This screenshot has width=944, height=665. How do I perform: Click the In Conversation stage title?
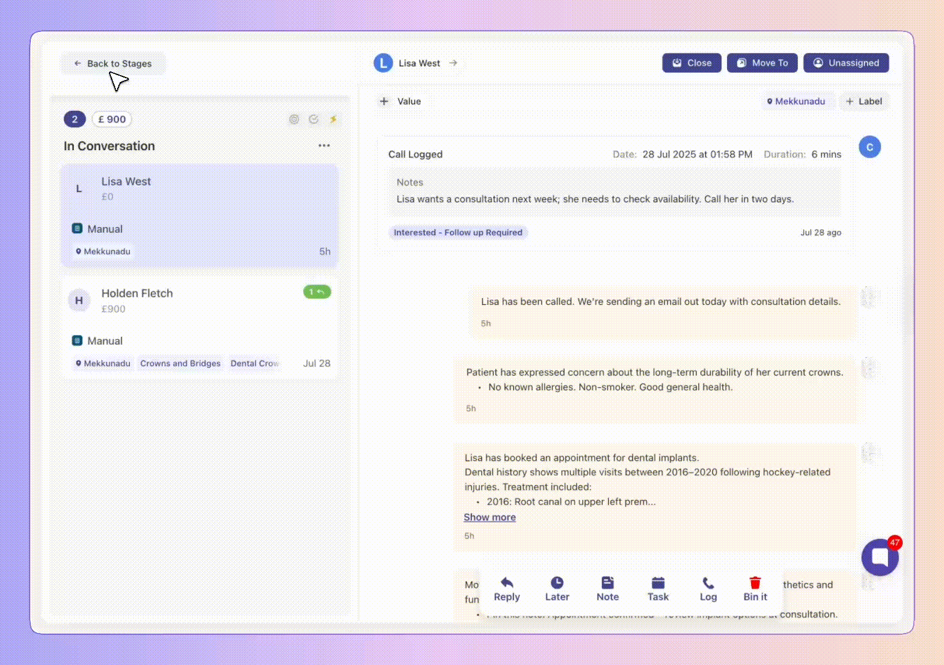[109, 146]
